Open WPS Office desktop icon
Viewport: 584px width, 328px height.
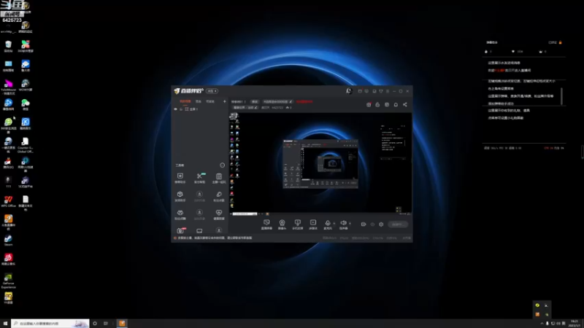[x=8, y=201]
